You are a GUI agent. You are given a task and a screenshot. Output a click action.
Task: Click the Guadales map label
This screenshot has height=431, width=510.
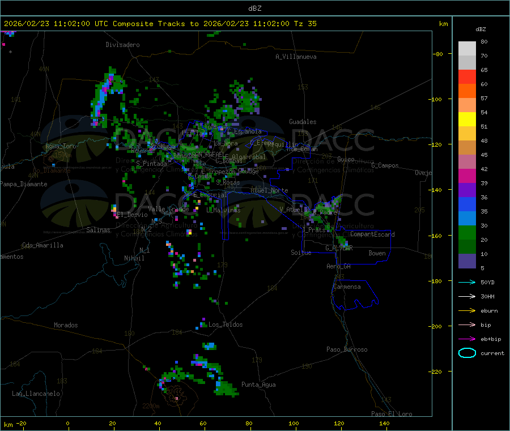[303, 122]
